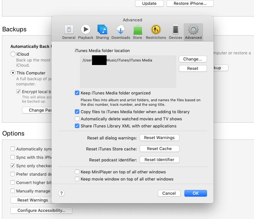The height and width of the screenshot is (219, 254).
Task: Click the Sharing tab label
Action: 102,38
